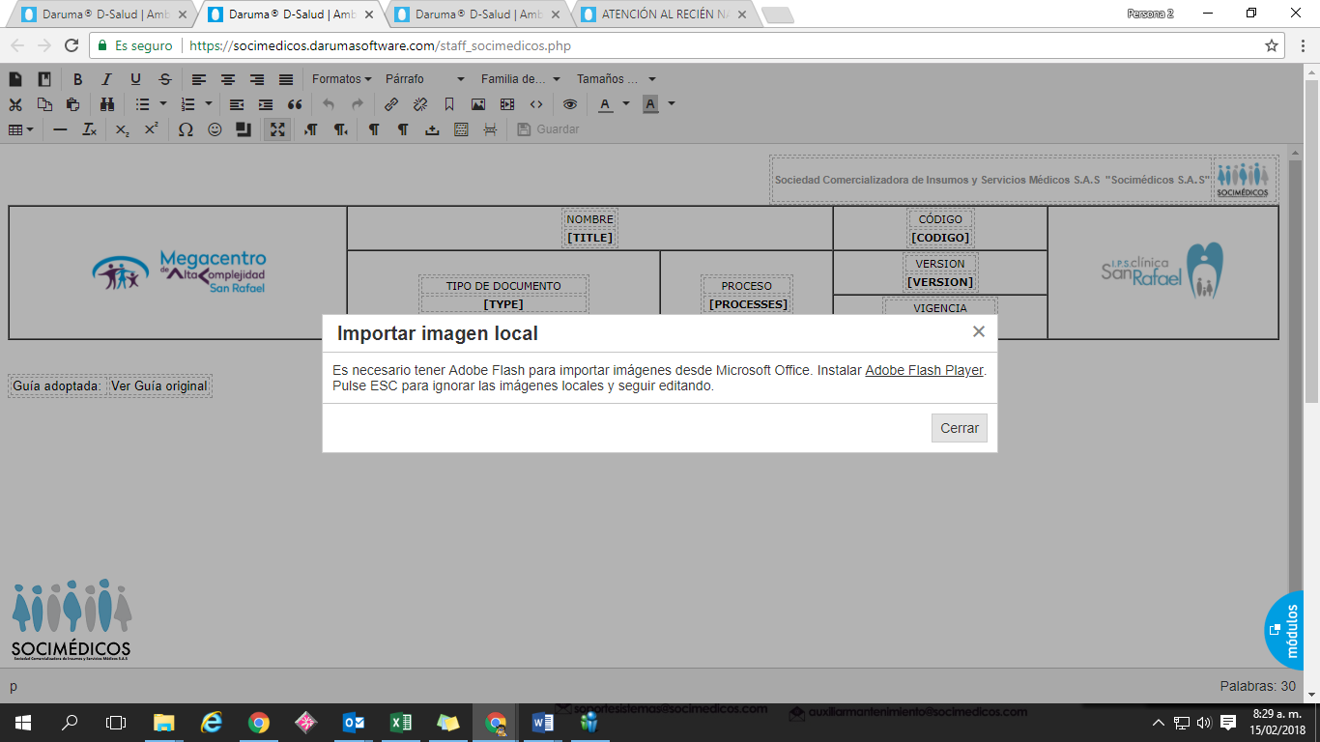This screenshot has height=742, width=1320.
Task: Open the Adobe Flash Player link
Action: (924, 370)
